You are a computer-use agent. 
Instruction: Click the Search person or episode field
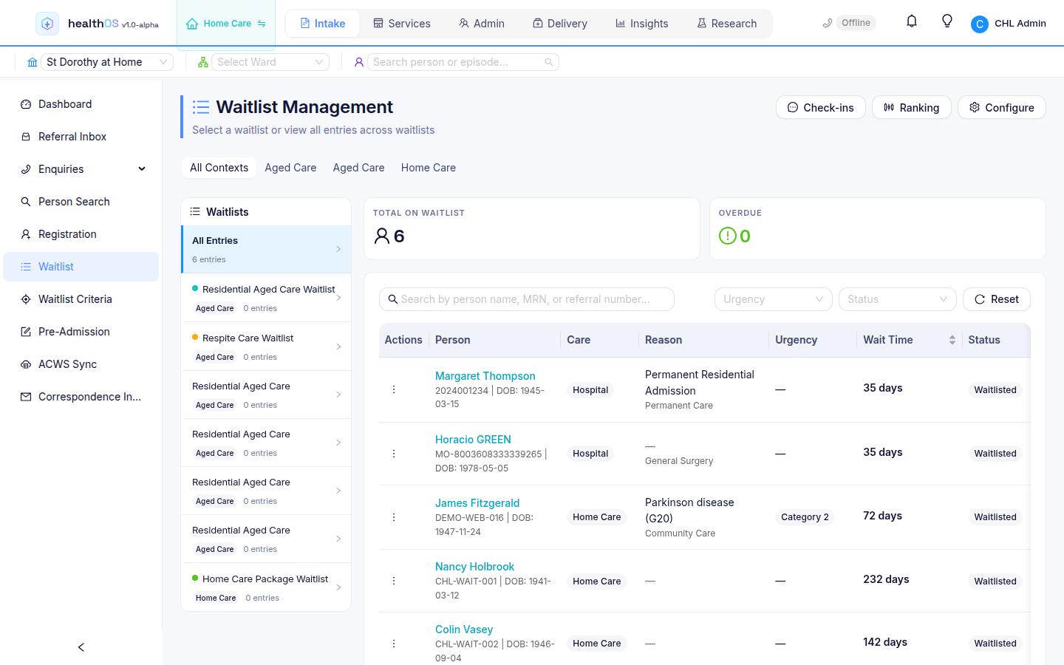coord(463,62)
